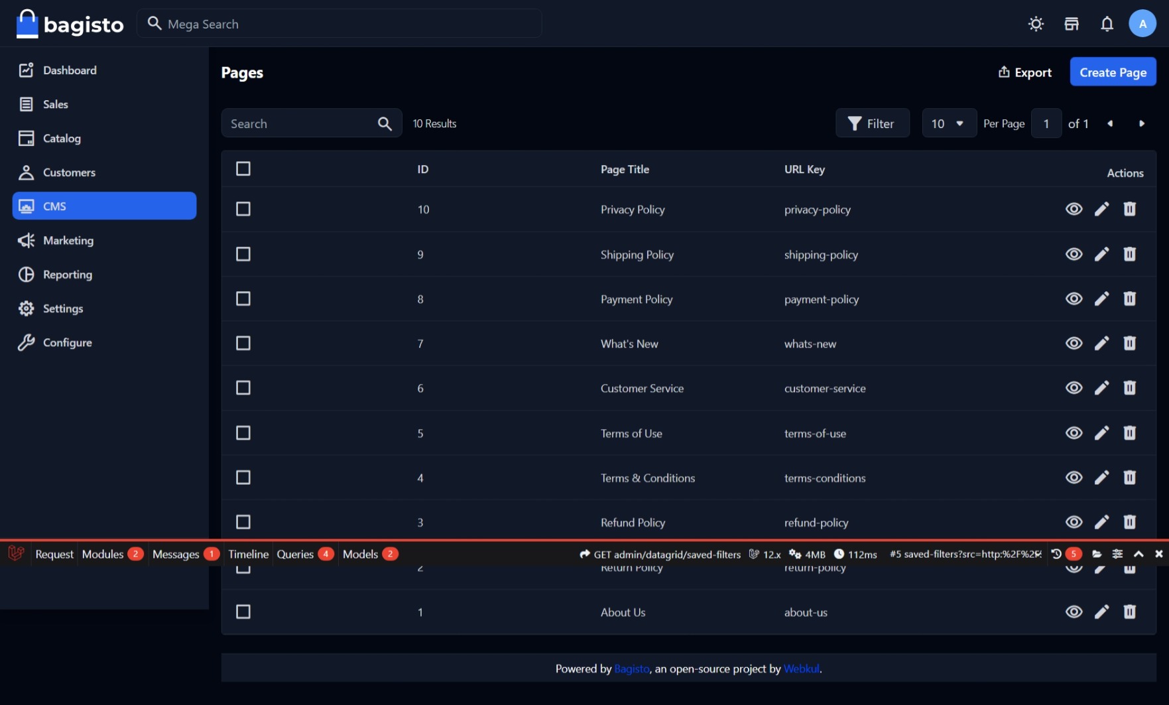This screenshot has width=1169, height=705.
Task: Delete the Refund Policy page
Action: click(1129, 523)
